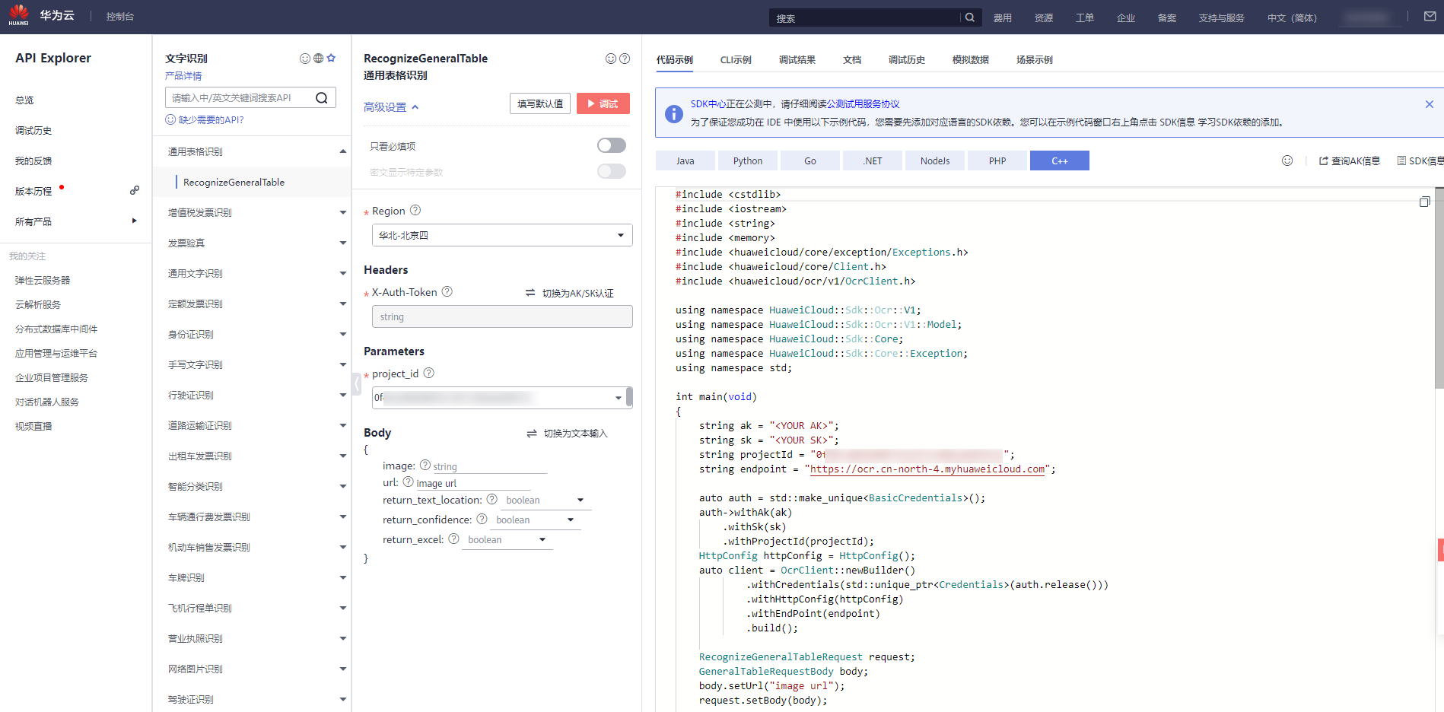Click the code panel vertical scrollbar
This screenshot has width=1444, height=712.
point(1439,289)
